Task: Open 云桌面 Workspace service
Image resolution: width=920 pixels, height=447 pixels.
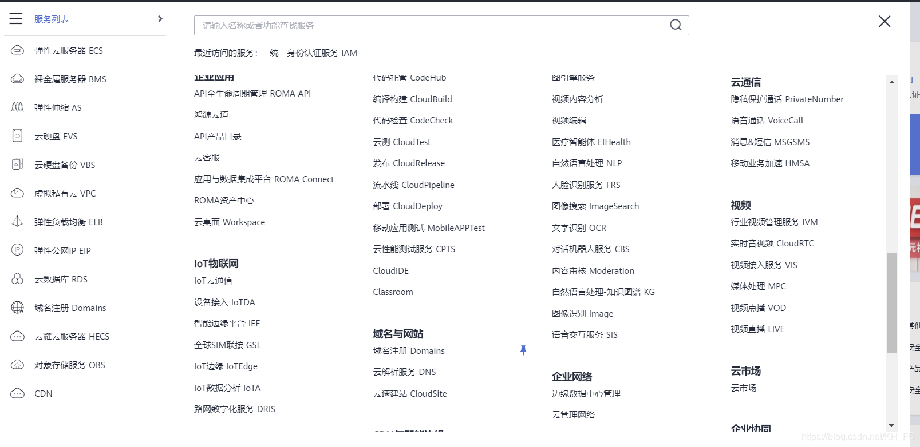Action: (x=230, y=222)
